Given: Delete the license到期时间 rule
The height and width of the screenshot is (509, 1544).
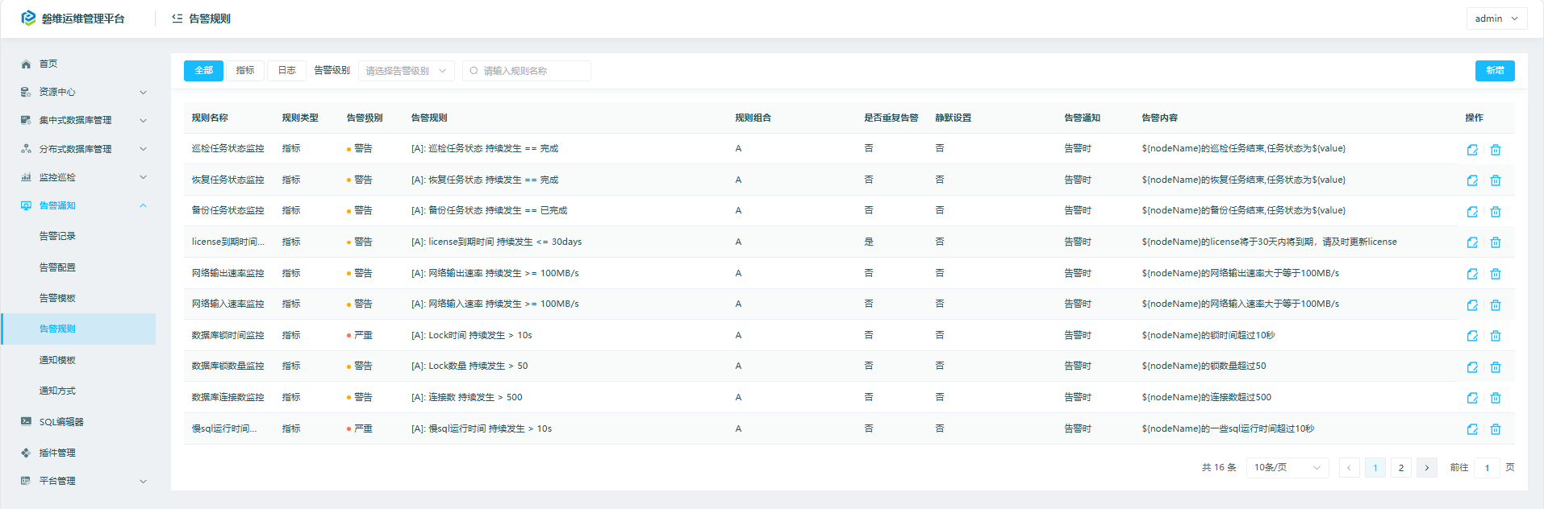Looking at the screenshot, I should pyautogui.click(x=1496, y=242).
